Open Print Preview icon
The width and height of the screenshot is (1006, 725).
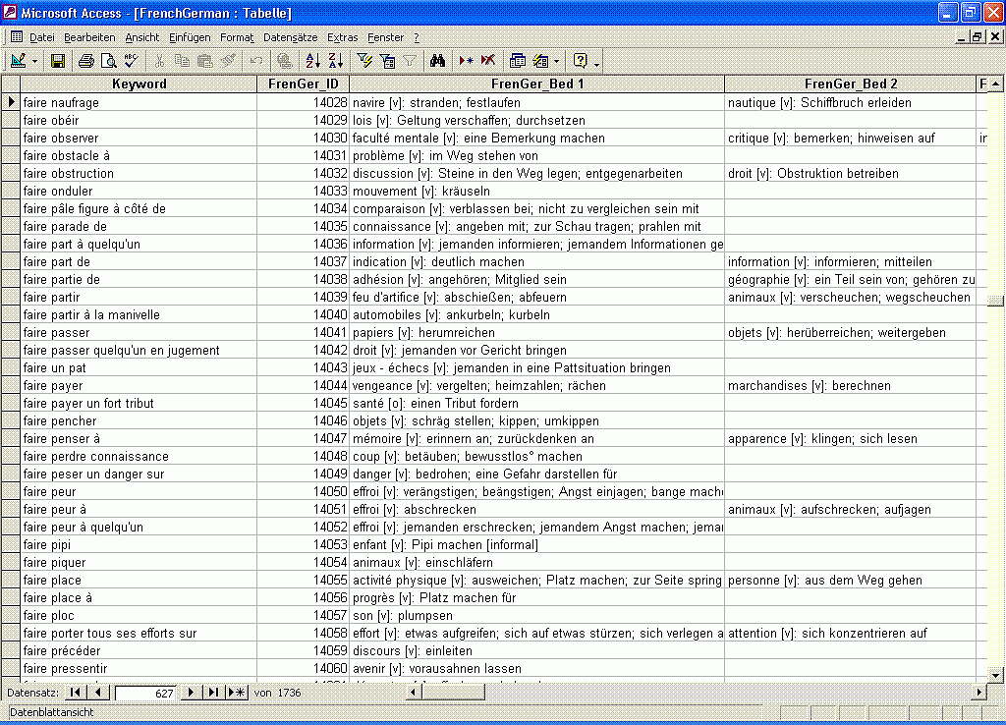[x=109, y=61]
